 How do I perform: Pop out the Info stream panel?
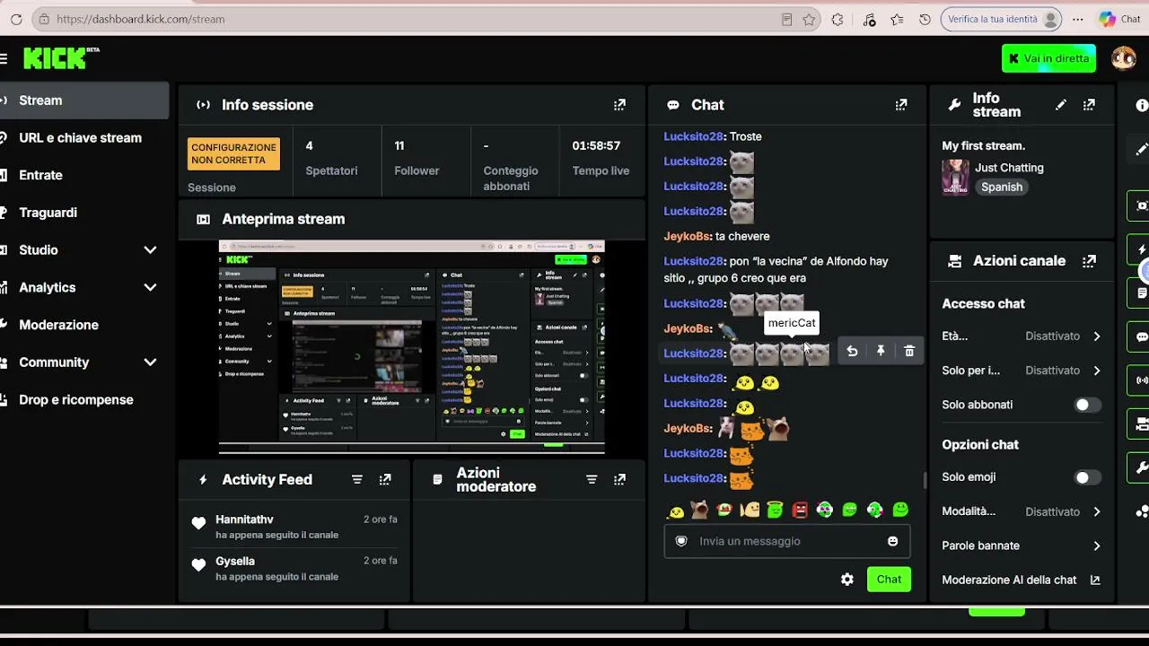(x=1089, y=105)
